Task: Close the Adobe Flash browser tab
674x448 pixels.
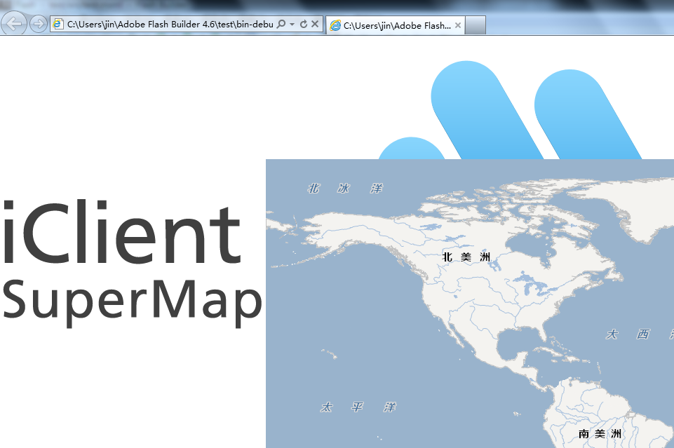Action: click(458, 25)
